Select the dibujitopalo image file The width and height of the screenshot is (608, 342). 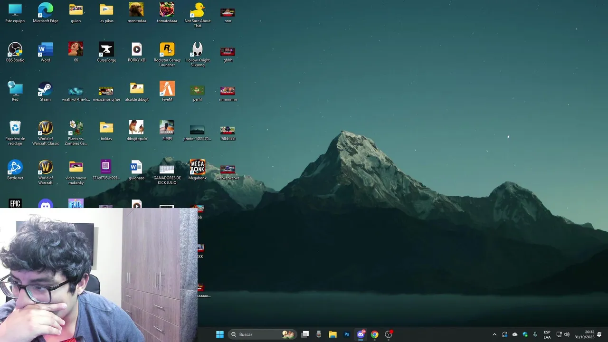(x=137, y=131)
